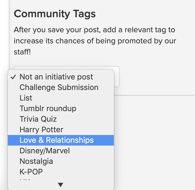Click the cut-off option below K-POP

[x=26, y=180]
